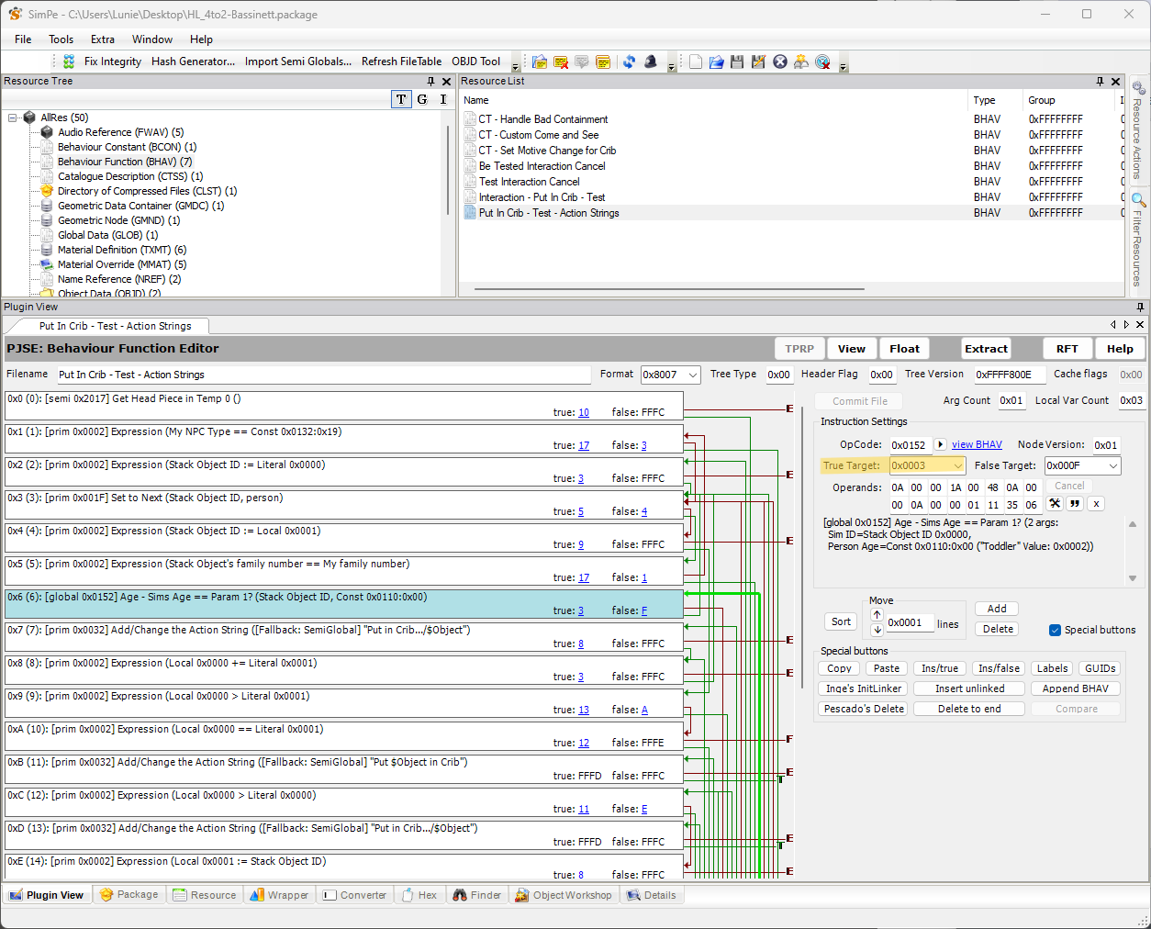
Task: Select Behaviour Function (BHAV) tree item
Action: 125,162
